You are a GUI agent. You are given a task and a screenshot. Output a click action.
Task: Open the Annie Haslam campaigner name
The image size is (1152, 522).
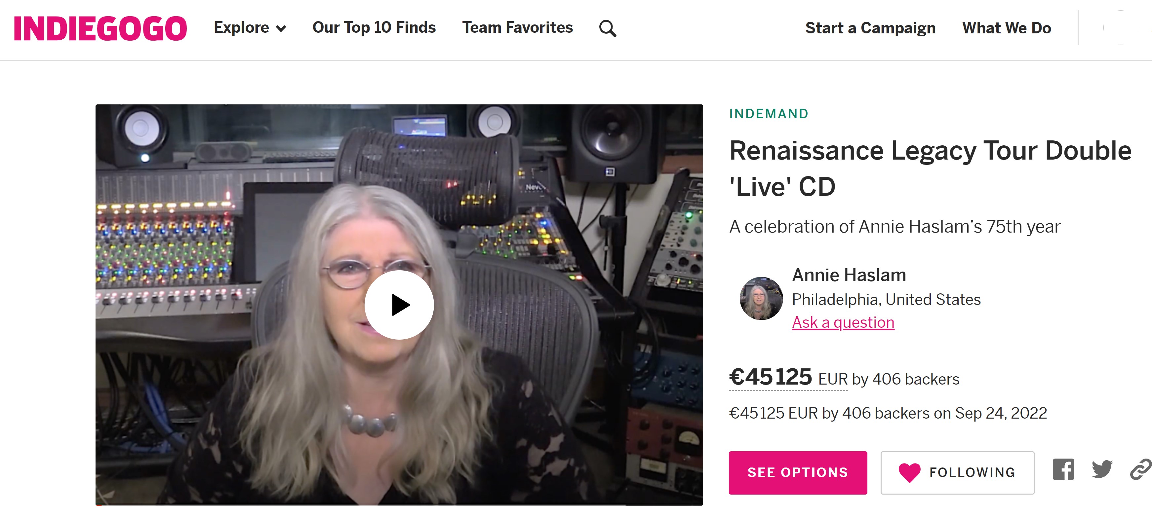coord(849,275)
